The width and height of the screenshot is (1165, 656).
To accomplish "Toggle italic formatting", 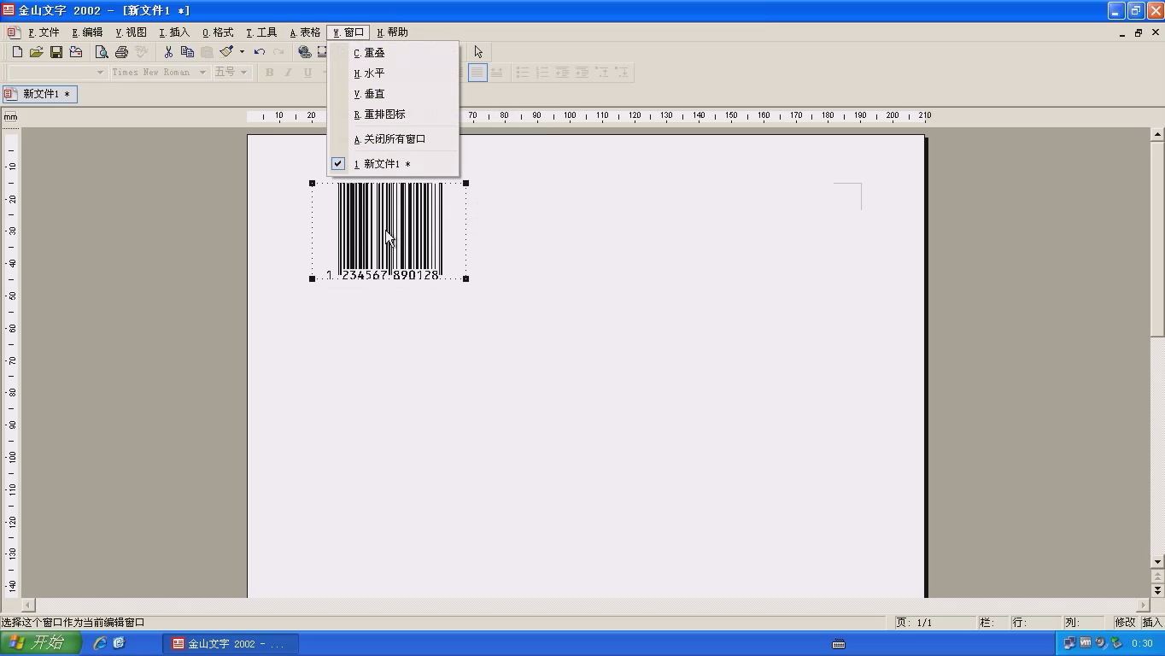I will pyautogui.click(x=289, y=73).
